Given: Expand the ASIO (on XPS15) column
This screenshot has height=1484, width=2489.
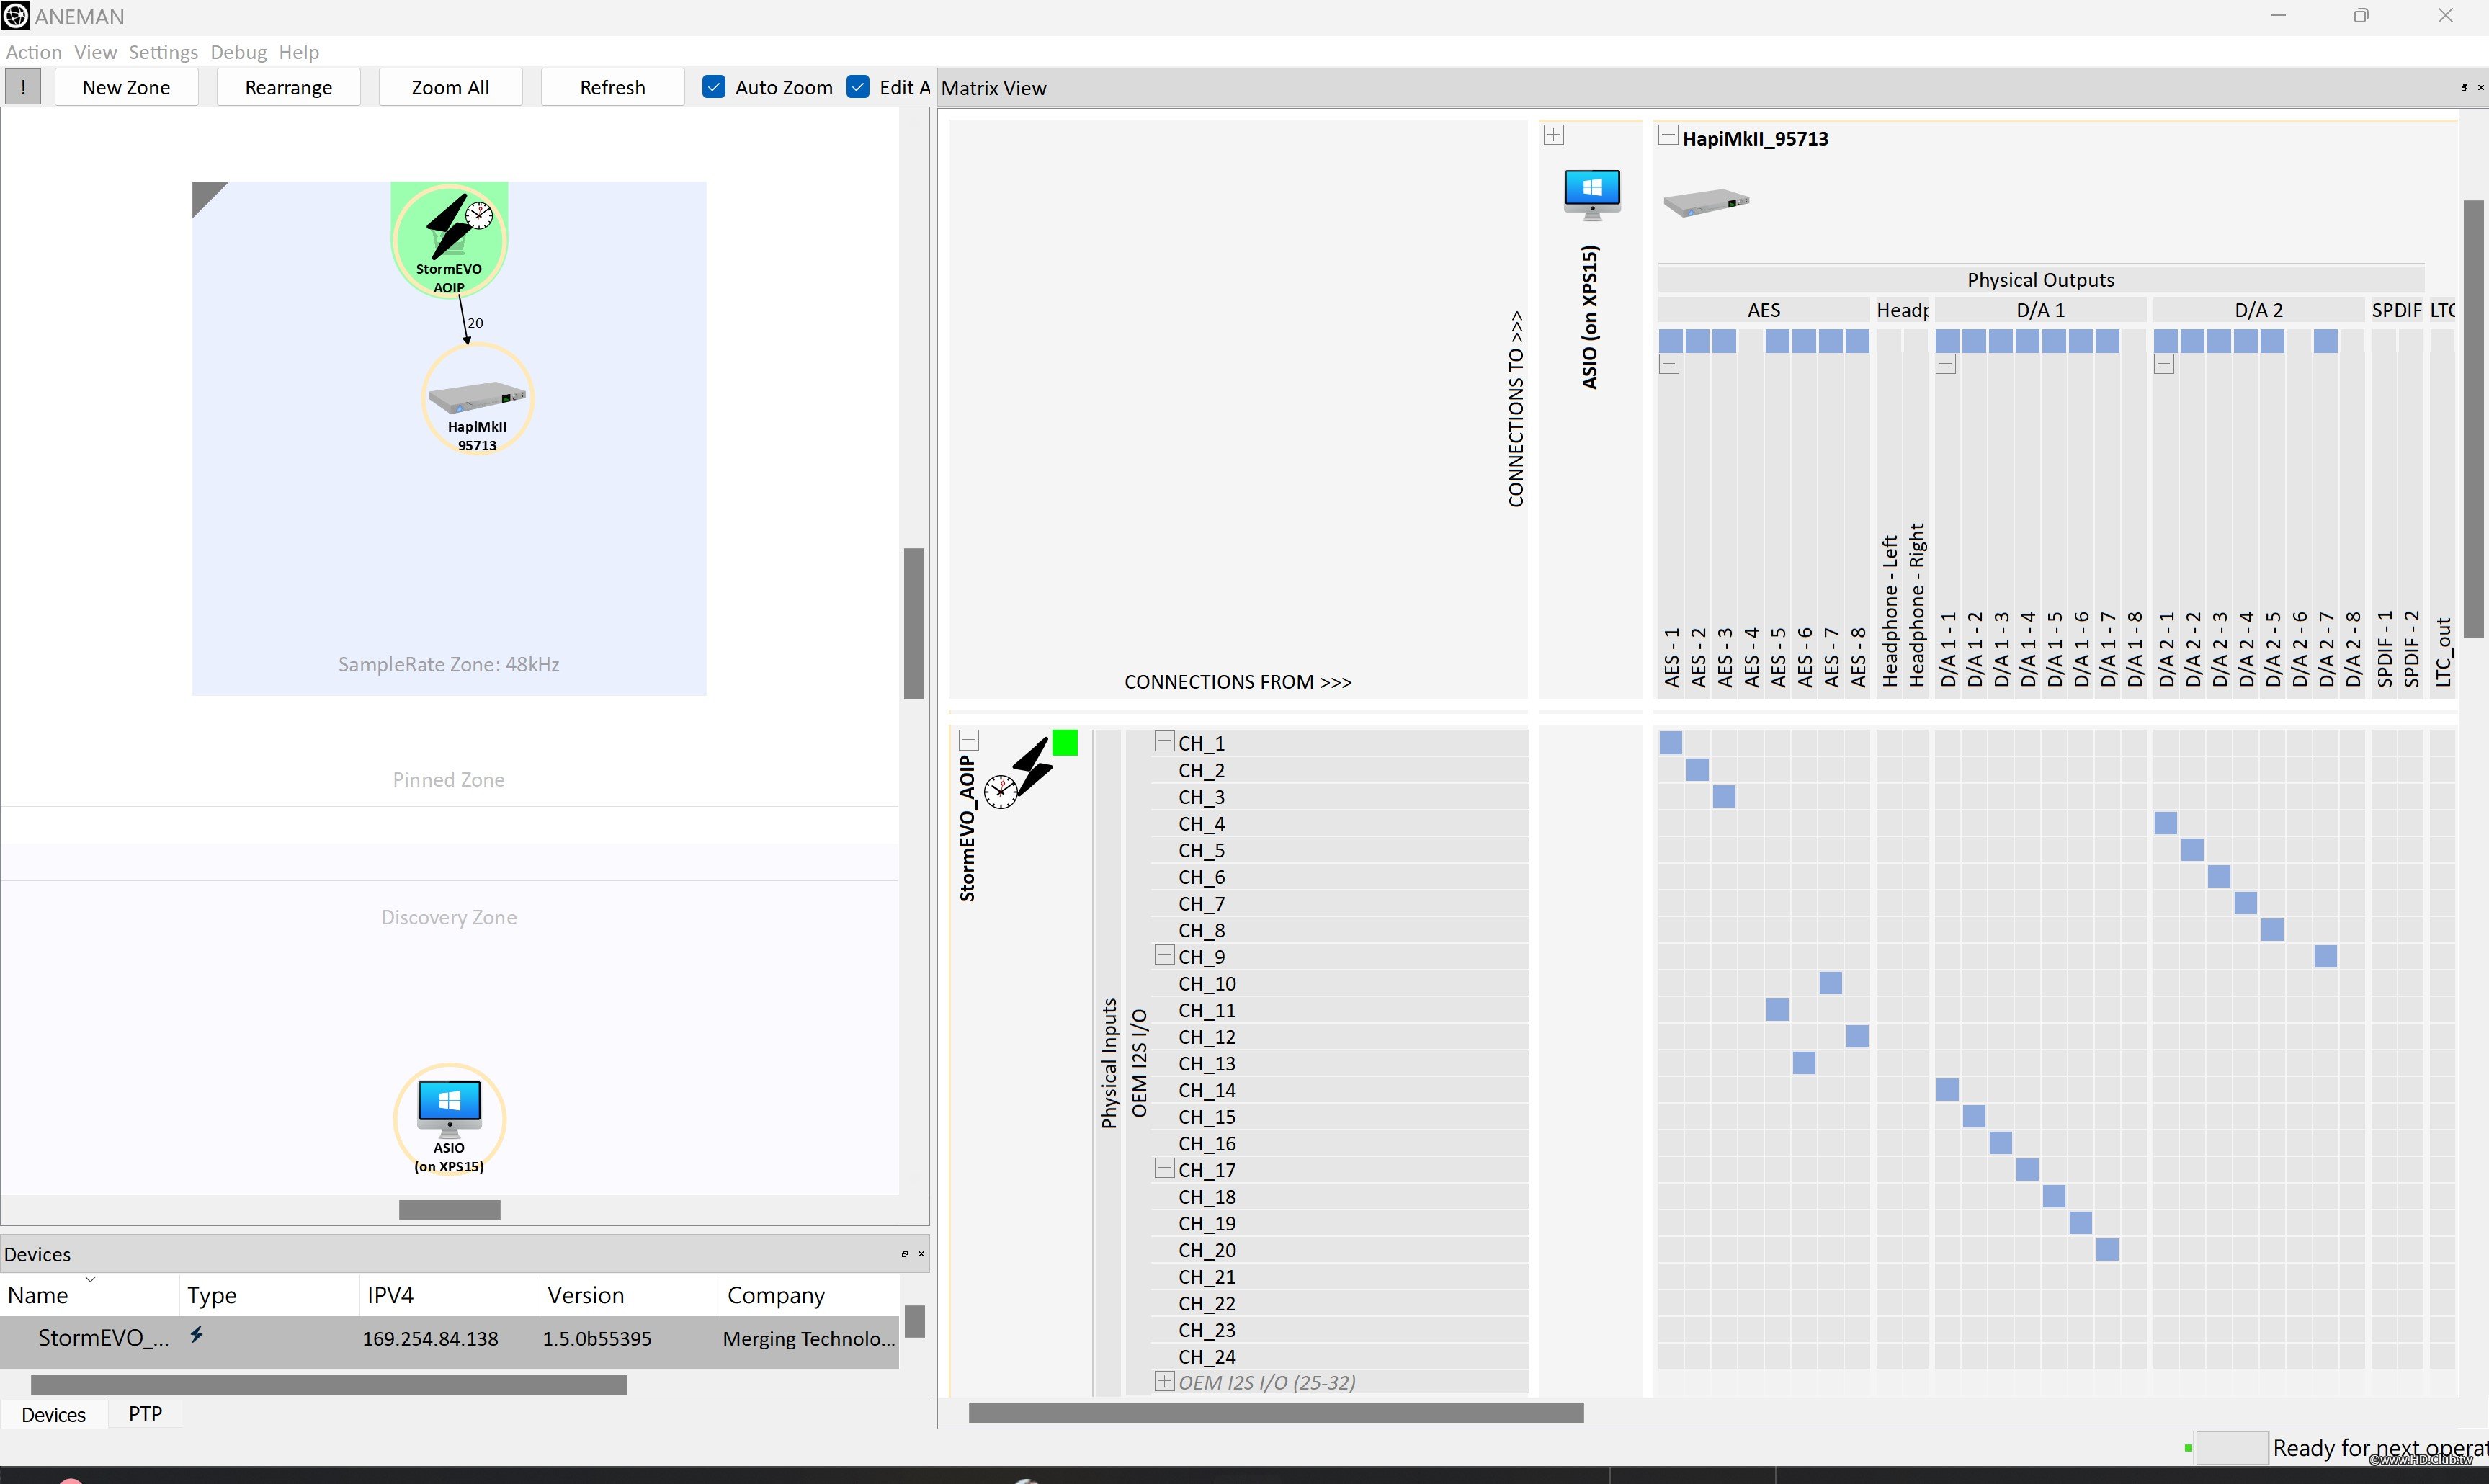Looking at the screenshot, I should coord(1553,135).
